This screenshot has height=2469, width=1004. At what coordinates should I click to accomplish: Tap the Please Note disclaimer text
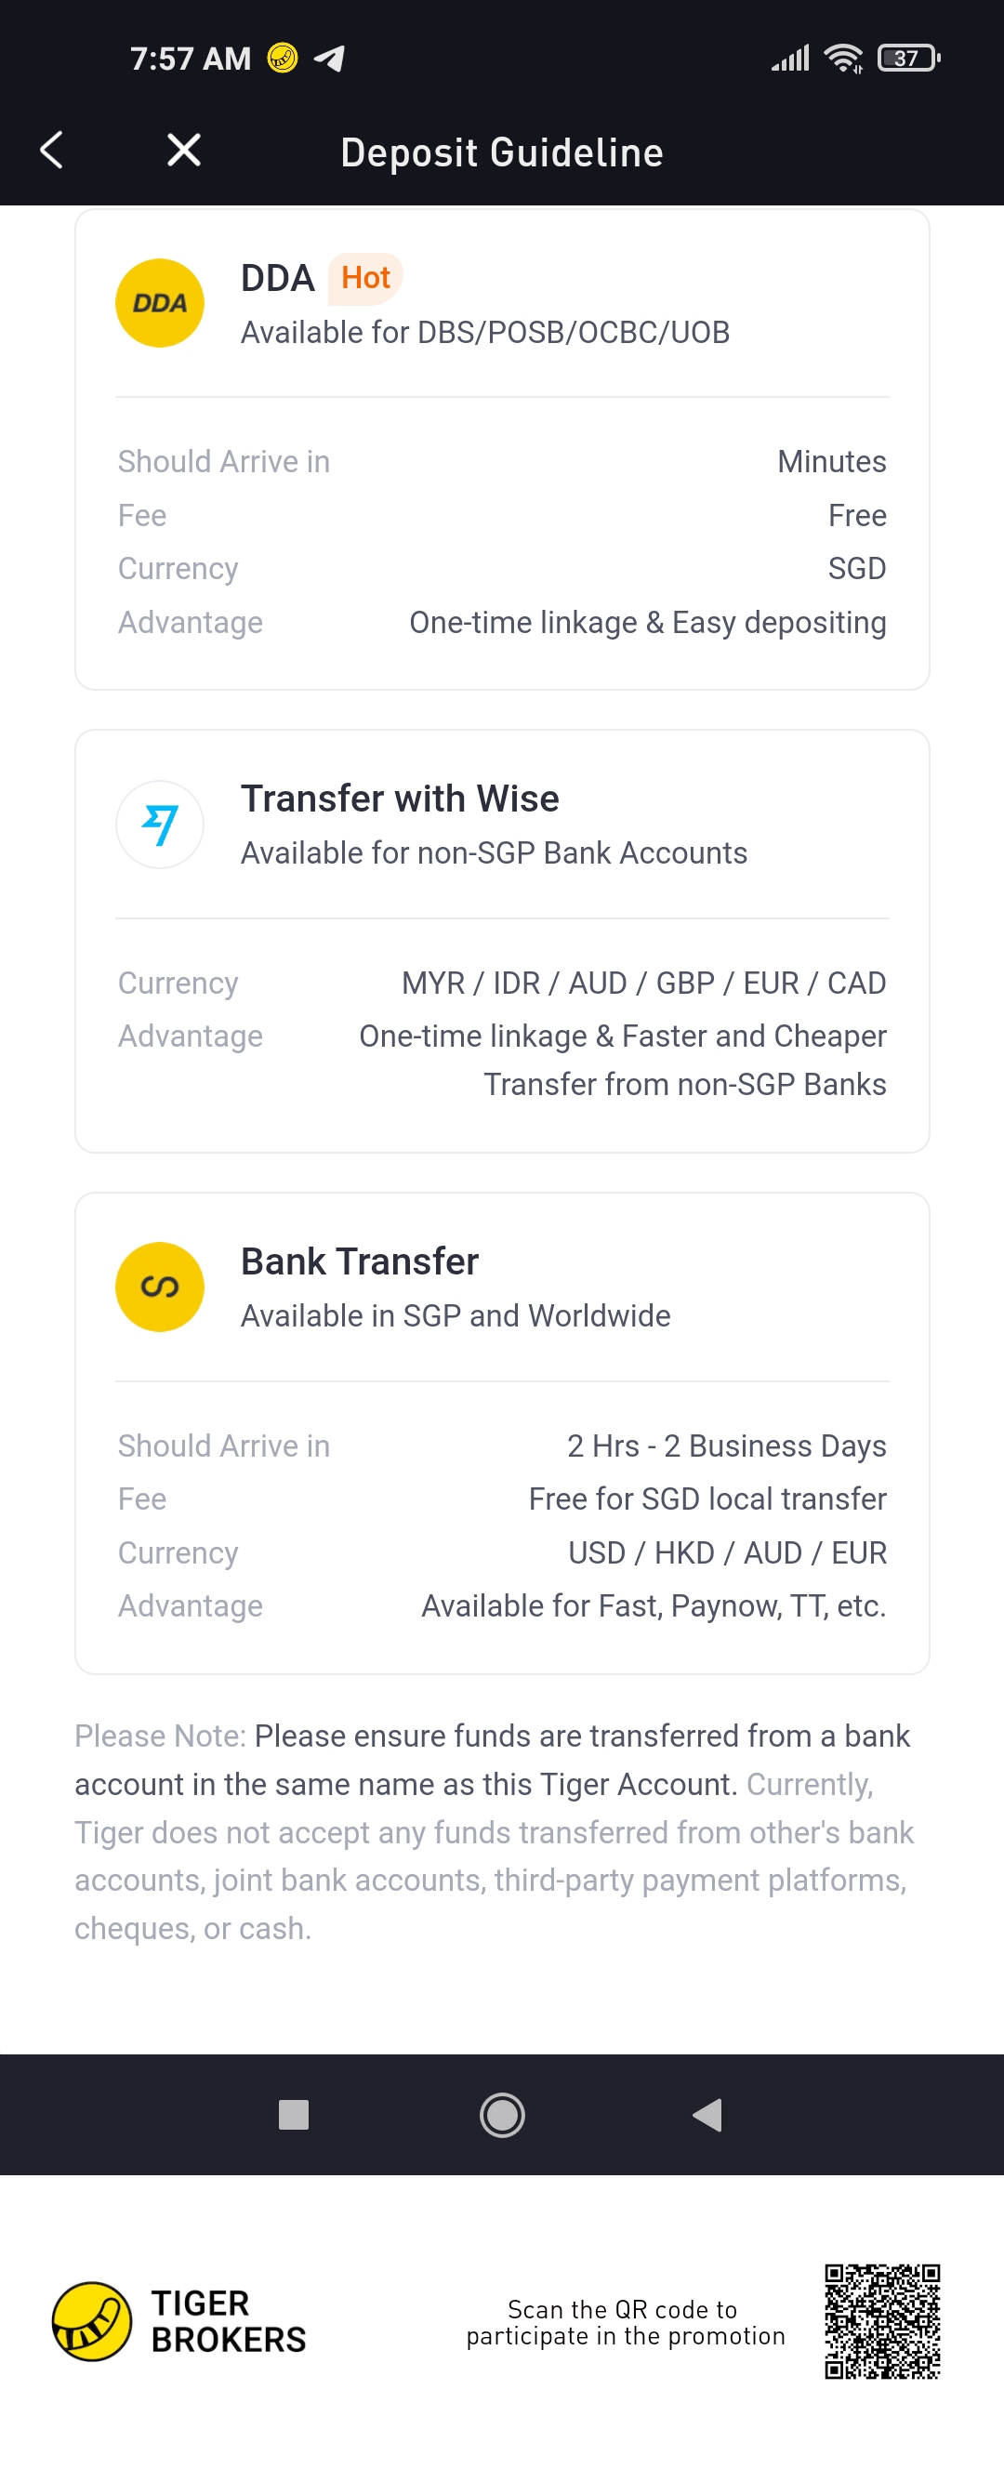[x=494, y=1830]
